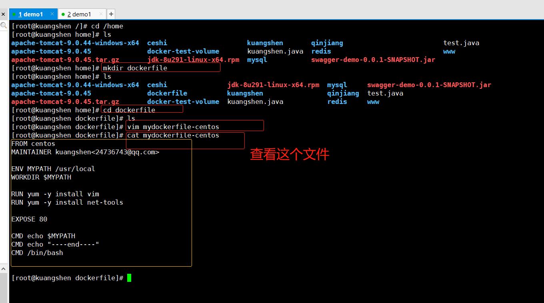Click the 'CMD echo $MYPATH' line
This screenshot has height=303, width=544.
43,236
